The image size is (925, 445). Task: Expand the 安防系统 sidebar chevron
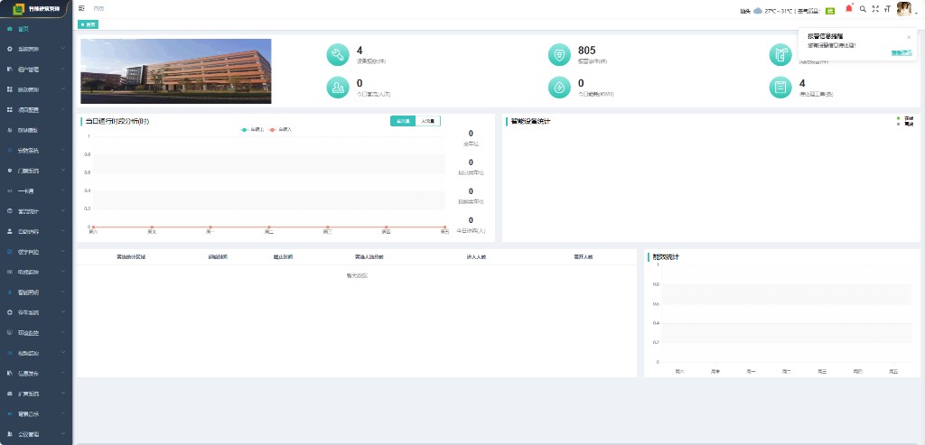pos(63,151)
